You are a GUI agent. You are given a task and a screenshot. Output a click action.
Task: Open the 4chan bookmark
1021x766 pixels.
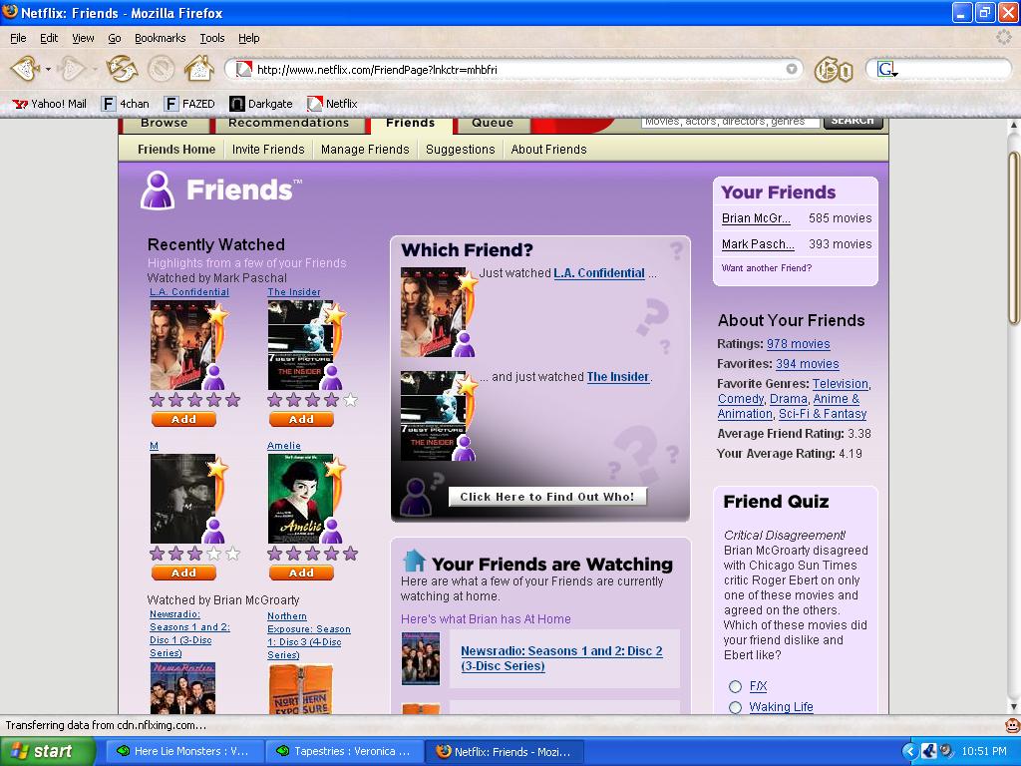[126, 104]
